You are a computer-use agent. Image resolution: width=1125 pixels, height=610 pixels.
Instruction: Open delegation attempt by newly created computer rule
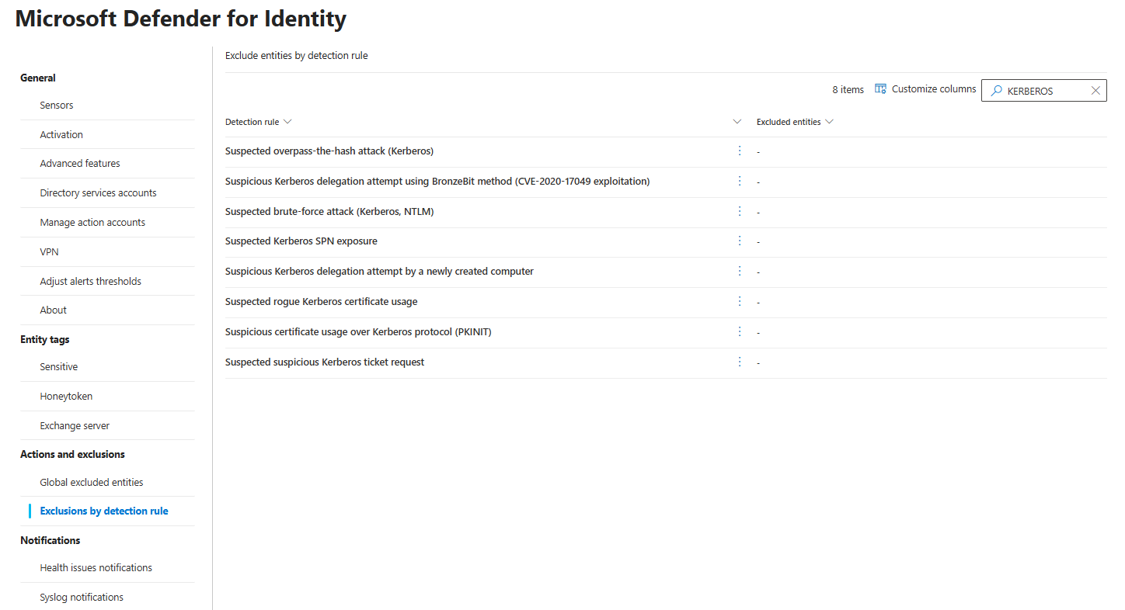[x=379, y=272]
